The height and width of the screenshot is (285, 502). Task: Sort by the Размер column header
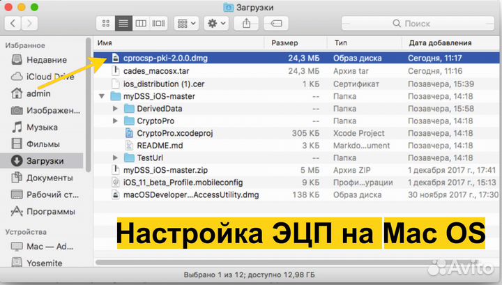[x=295, y=43]
